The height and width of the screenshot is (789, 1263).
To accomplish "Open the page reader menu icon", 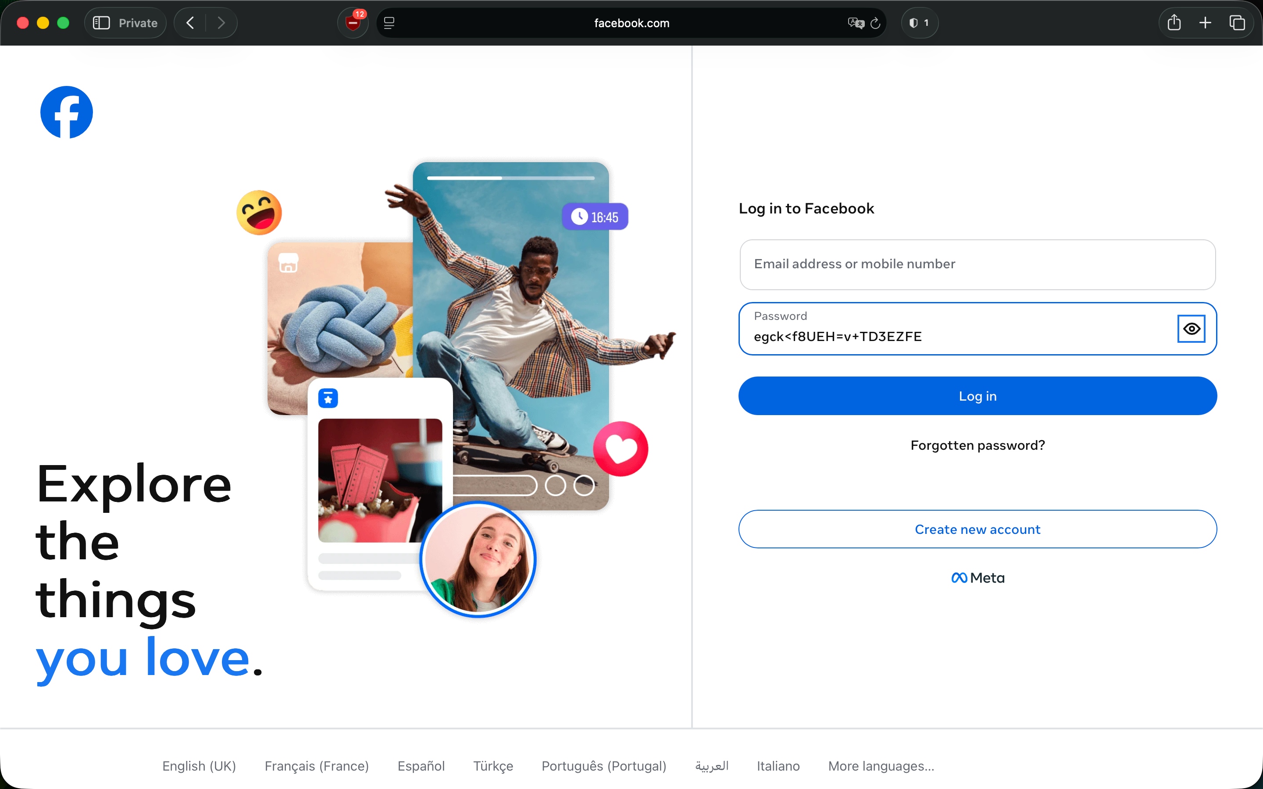I will (x=389, y=23).
